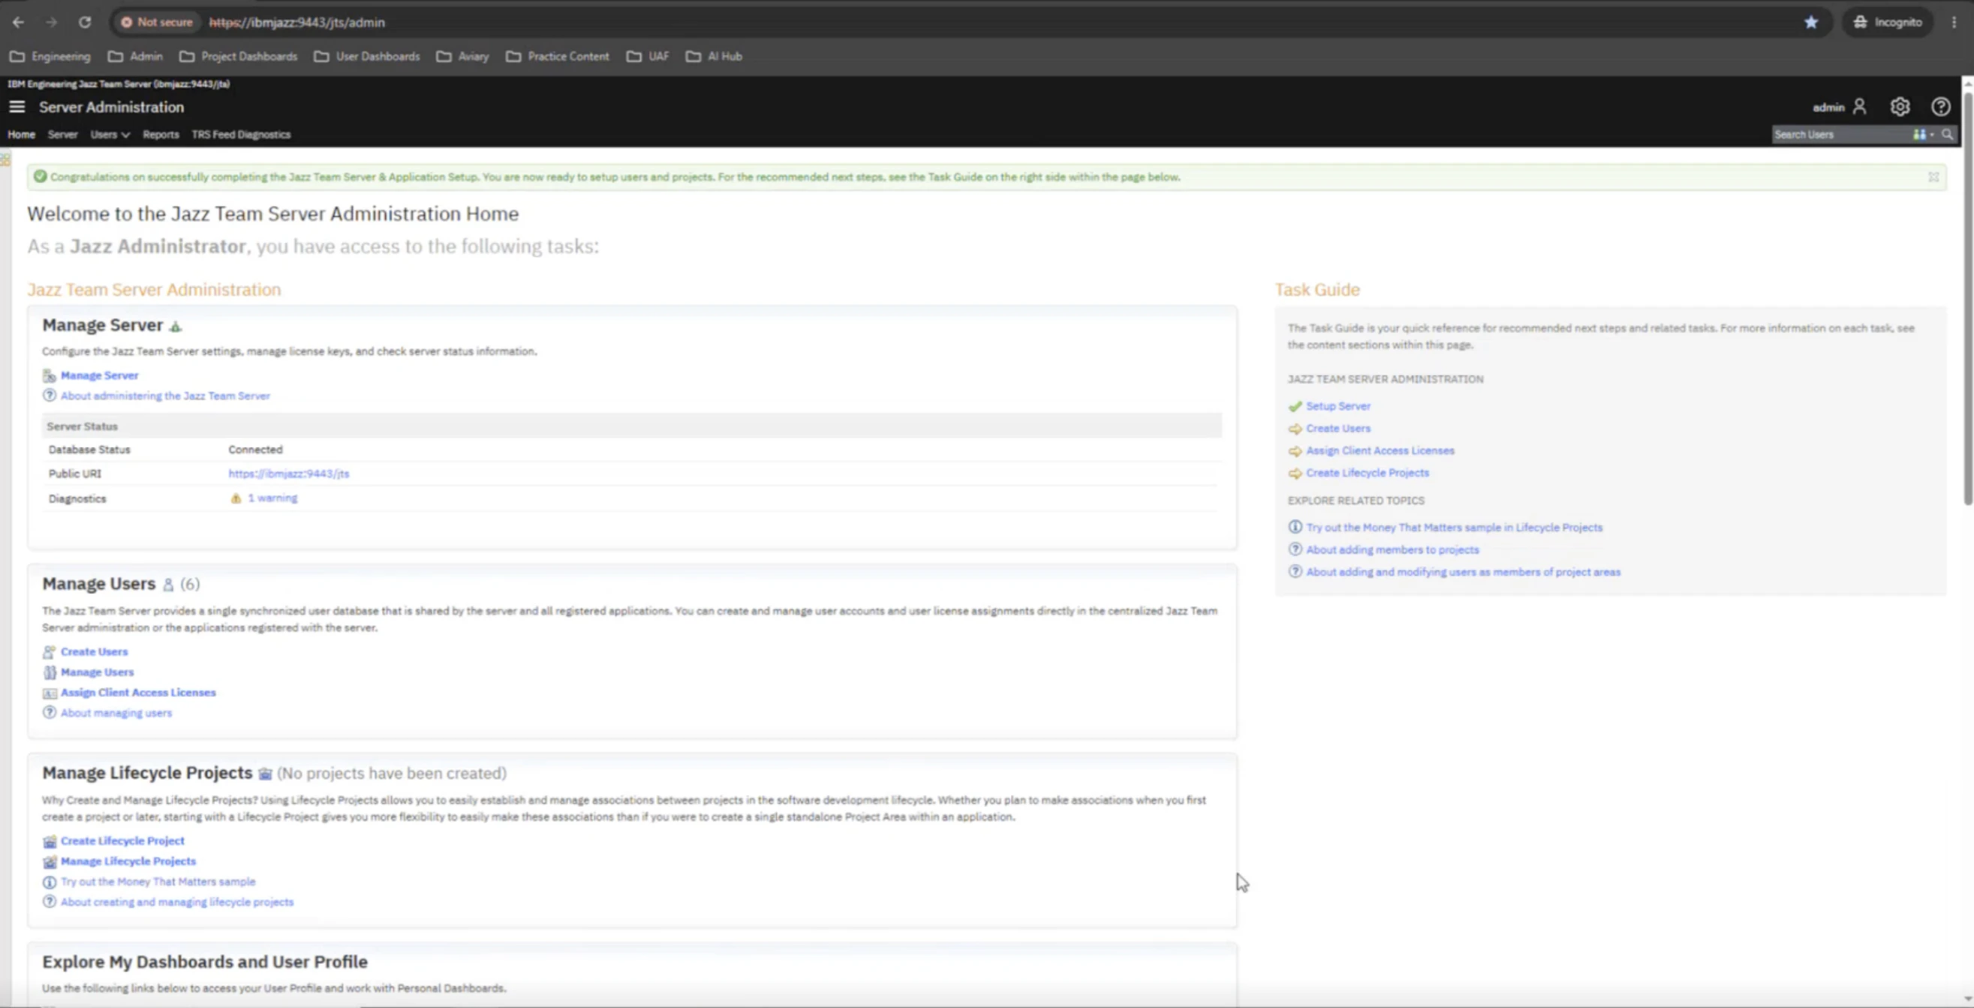The height and width of the screenshot is (1008, 1974).
Task: Open the Practice Content bookmarks folder
Action: coord(558,56)
